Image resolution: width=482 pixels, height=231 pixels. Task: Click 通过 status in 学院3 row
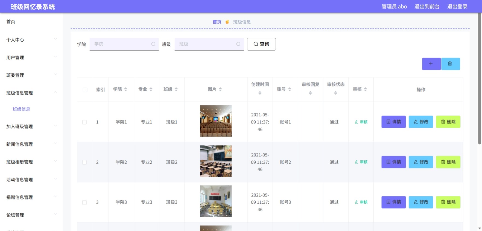pyautogui.click(x=334, y=202)
